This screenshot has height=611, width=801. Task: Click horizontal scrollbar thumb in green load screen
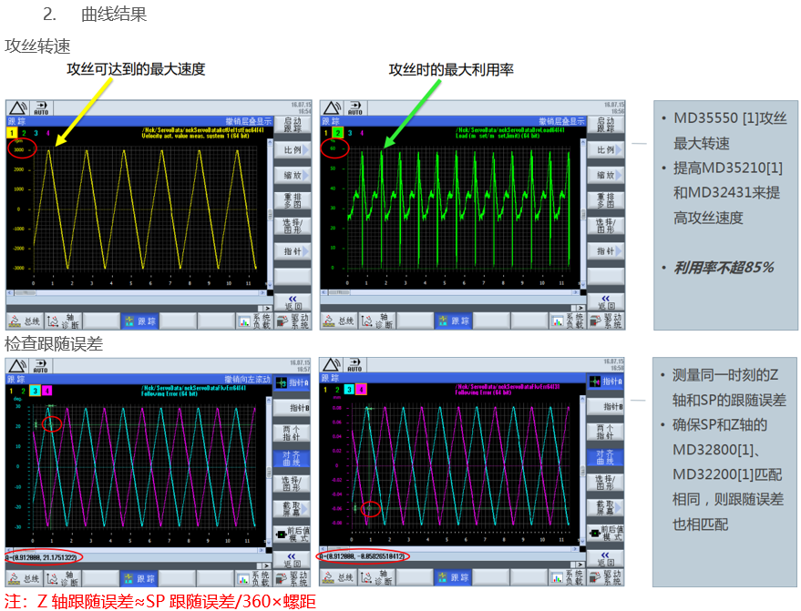point(339,292)
